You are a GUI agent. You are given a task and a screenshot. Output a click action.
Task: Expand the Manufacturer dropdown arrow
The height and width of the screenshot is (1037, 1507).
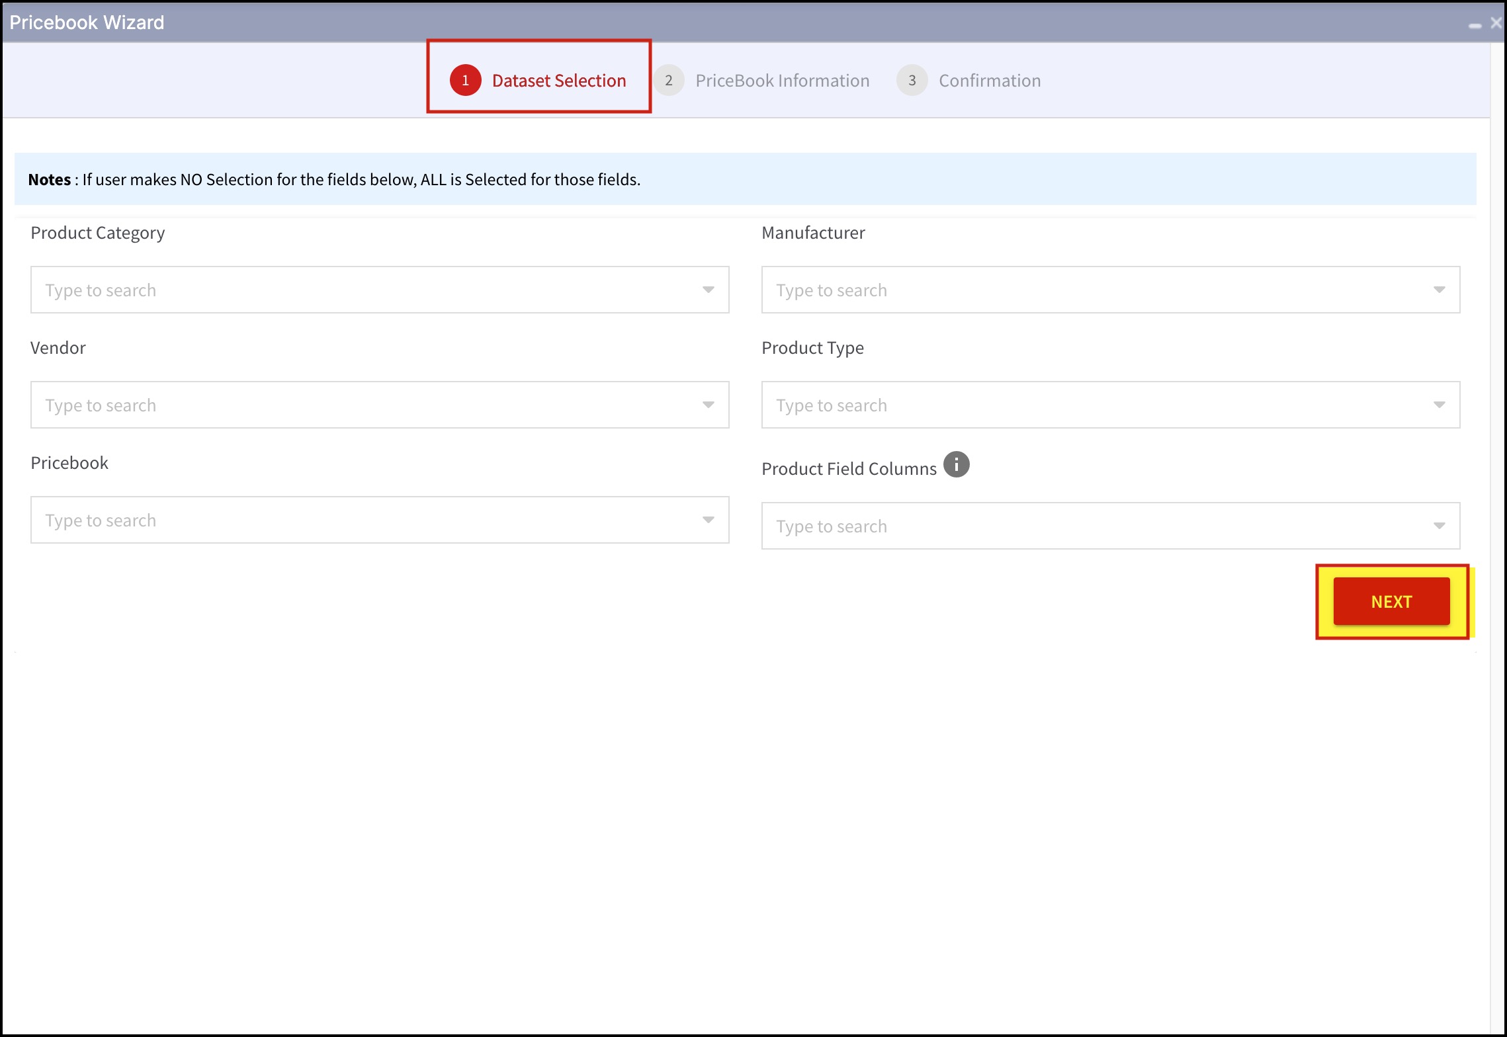coord(1439,290)
